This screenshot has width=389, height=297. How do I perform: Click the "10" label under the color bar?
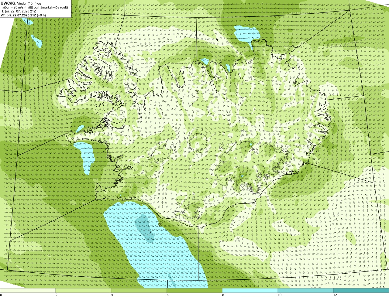coord(279,295)
